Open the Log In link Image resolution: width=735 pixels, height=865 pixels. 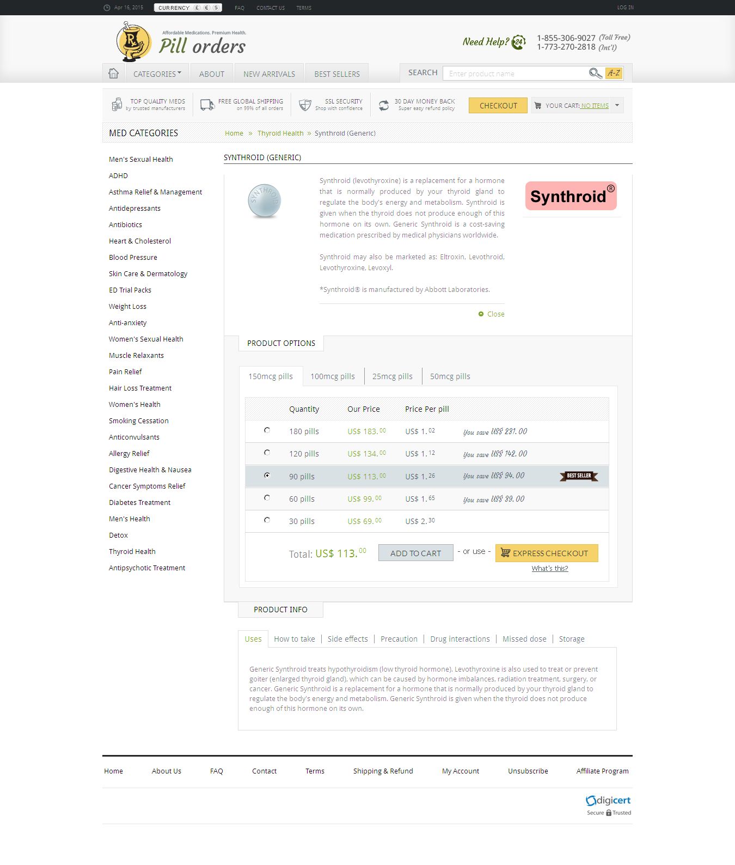point(626,8)
